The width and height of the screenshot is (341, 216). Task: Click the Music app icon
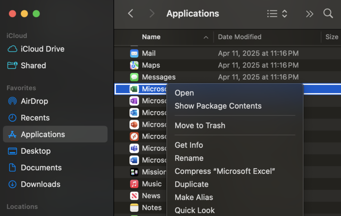coord(134,184)
